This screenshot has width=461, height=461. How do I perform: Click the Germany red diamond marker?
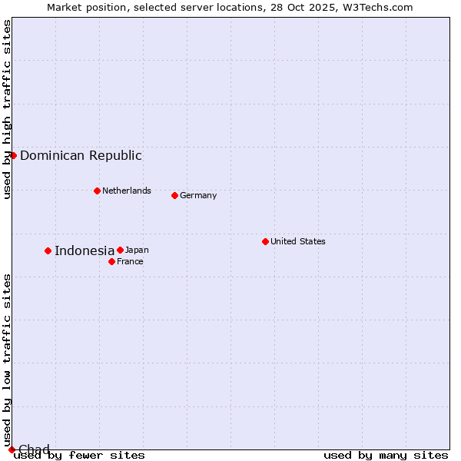pyautogui.click(x=174, y=195)
